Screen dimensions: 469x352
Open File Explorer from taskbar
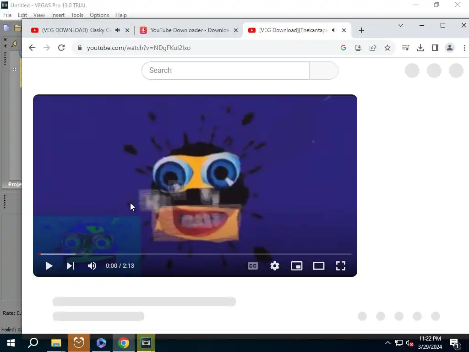tap(56, 343)
